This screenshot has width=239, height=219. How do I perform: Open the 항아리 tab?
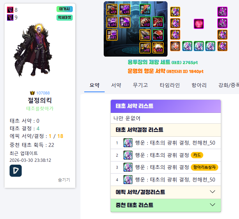[199, 85]
